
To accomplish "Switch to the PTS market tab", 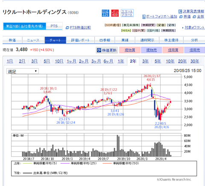I will click(x=54, y=26).
